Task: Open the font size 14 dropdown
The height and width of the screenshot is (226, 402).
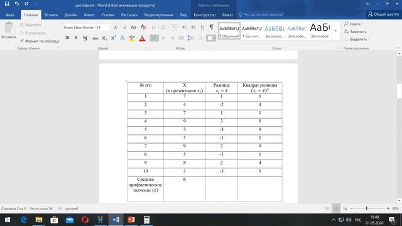Action: [110, 27]
